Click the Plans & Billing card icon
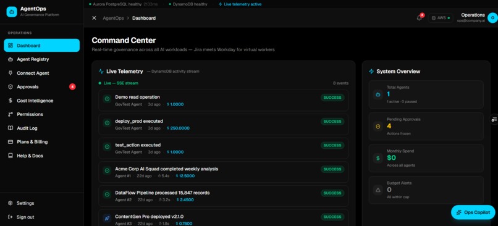This screenshot has height=226, width=498. tap(11, 142)
